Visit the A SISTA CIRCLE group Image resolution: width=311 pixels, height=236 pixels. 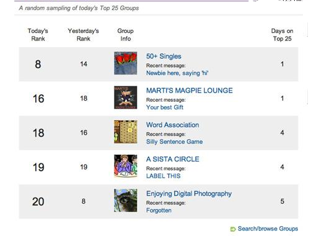click(173, 159)
